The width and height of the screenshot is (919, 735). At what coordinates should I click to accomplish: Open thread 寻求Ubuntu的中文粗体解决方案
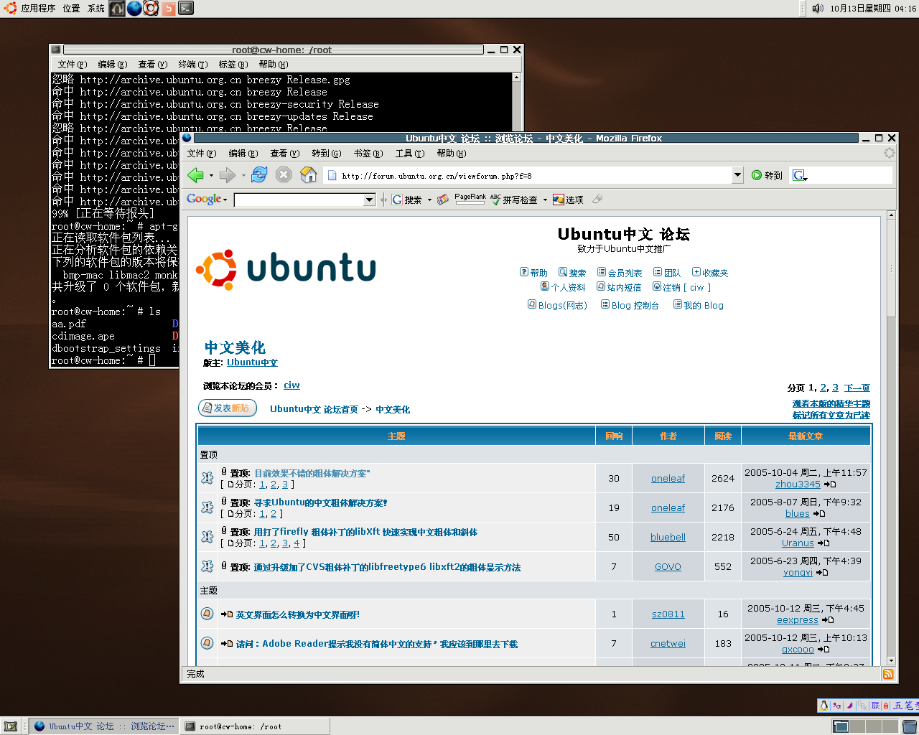click(x=321, y=502)
